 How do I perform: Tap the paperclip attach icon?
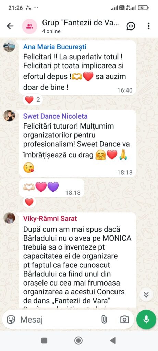pos(104,319)
